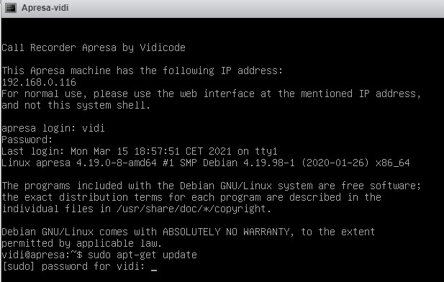
Task: Click the IP address 192.168.0.116
Action: pos(39,82)
